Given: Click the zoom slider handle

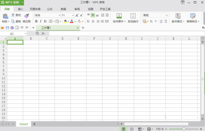Looking at the screenshot, I should point(184,129).
